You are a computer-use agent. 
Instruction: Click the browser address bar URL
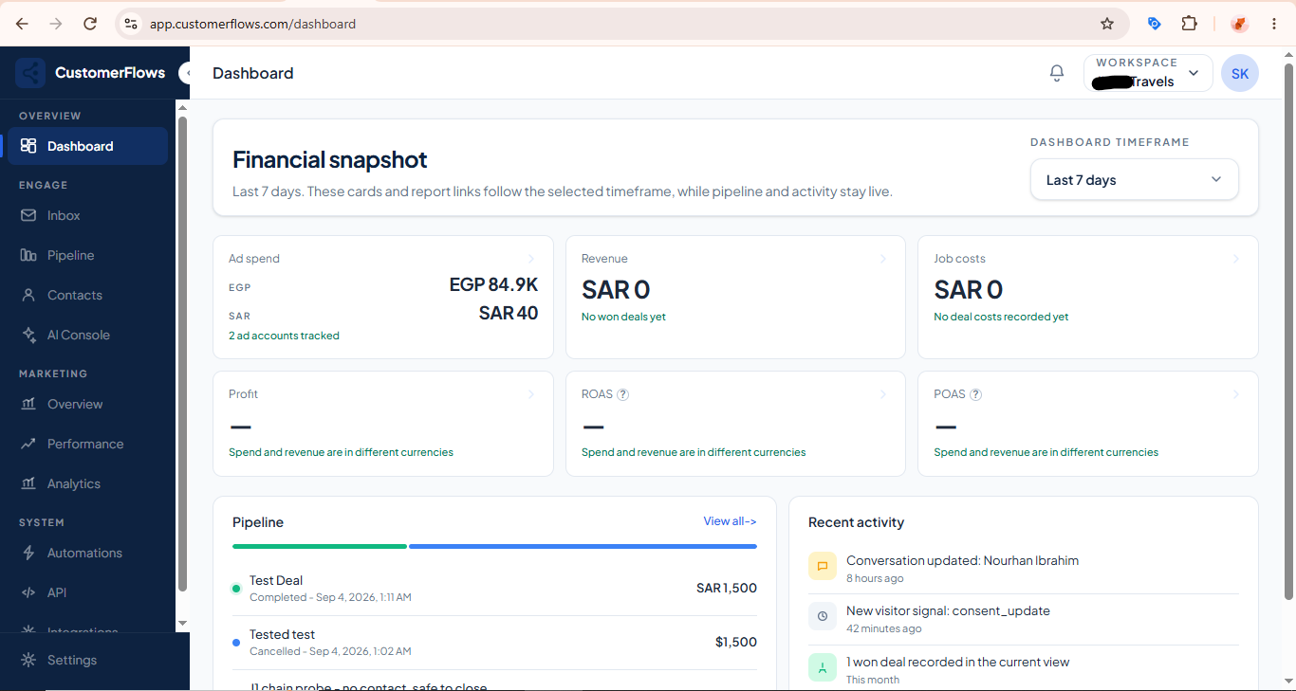[x=252, y=24]
